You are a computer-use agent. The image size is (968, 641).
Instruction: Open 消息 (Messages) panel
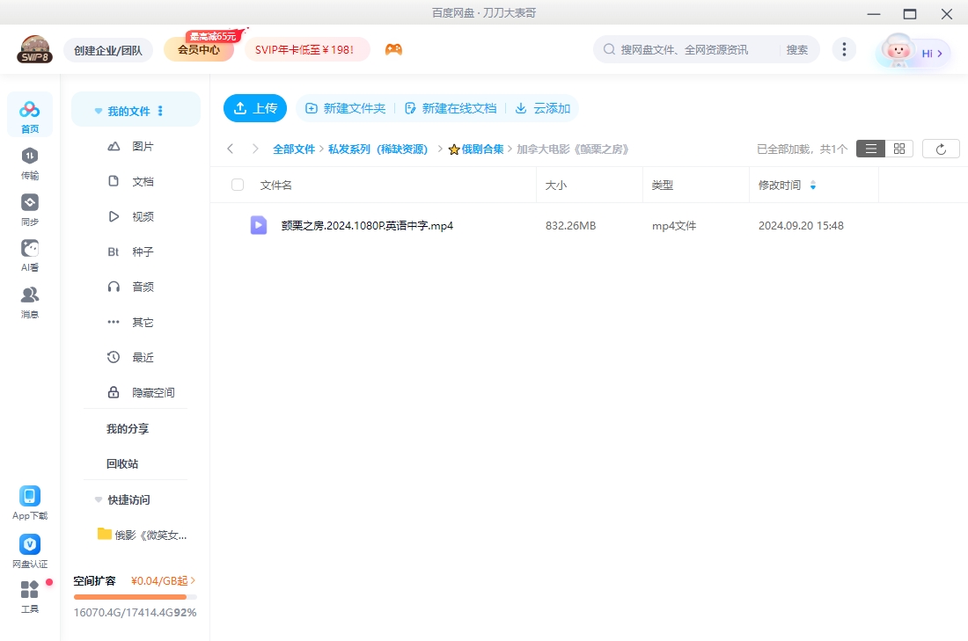[29, 299]
